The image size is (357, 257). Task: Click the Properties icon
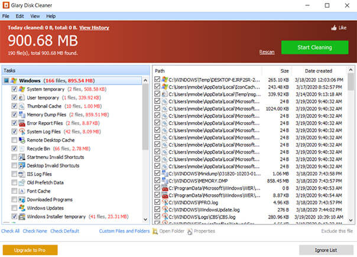[x=190, y=232]
